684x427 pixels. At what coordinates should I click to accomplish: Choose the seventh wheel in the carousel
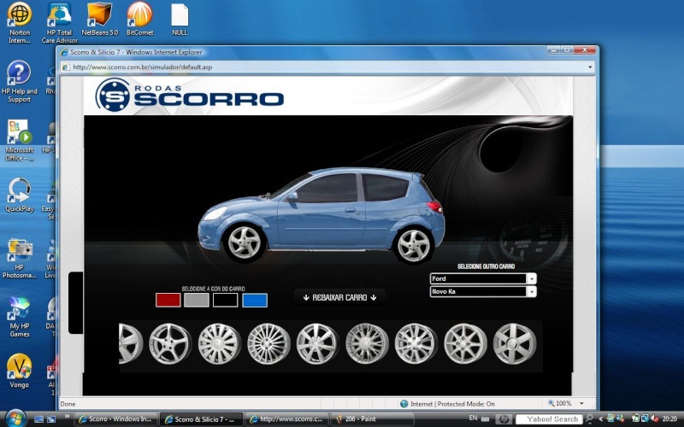pos(416,344)
